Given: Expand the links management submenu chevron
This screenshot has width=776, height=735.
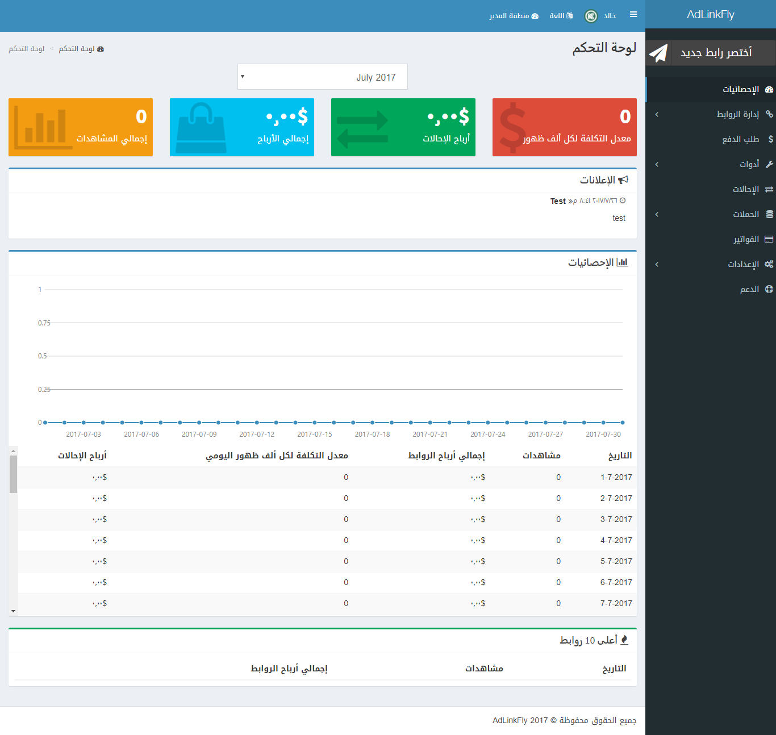Looking at the screenshot, I should (x=657, y=114).
